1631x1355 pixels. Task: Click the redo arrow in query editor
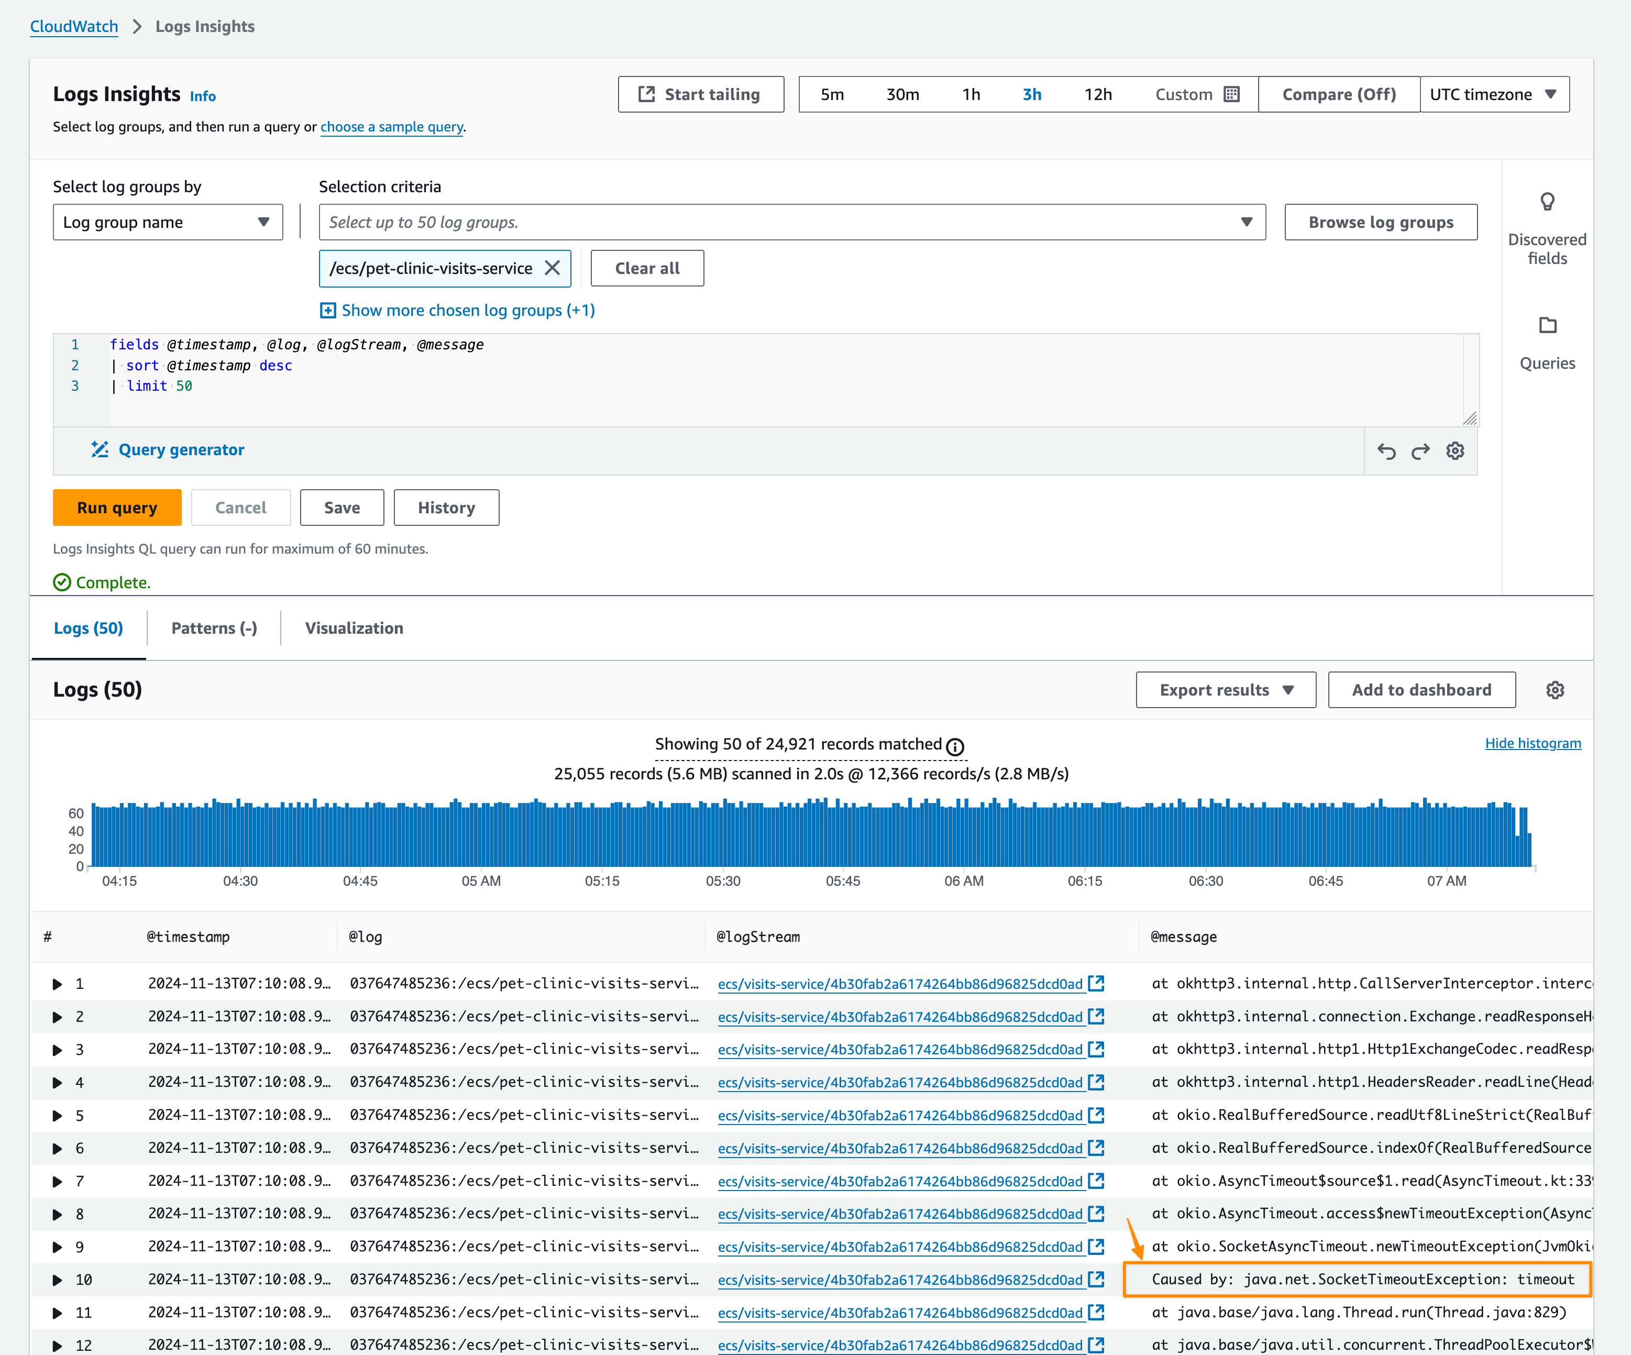click(1420, 451)
